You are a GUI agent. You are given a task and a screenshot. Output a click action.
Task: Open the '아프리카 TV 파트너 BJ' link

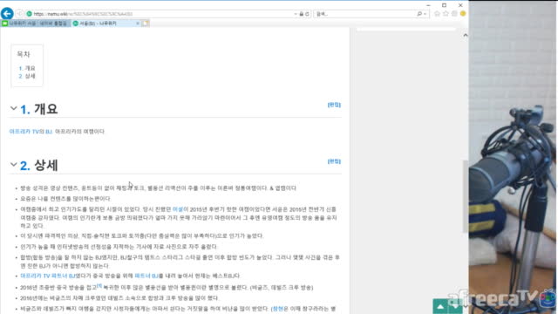48,276
